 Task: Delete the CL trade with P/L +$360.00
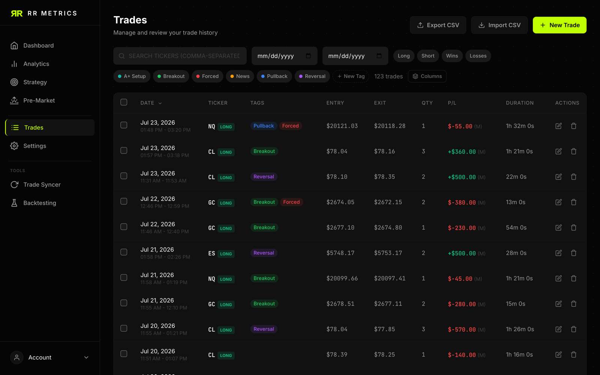[573, 151]
